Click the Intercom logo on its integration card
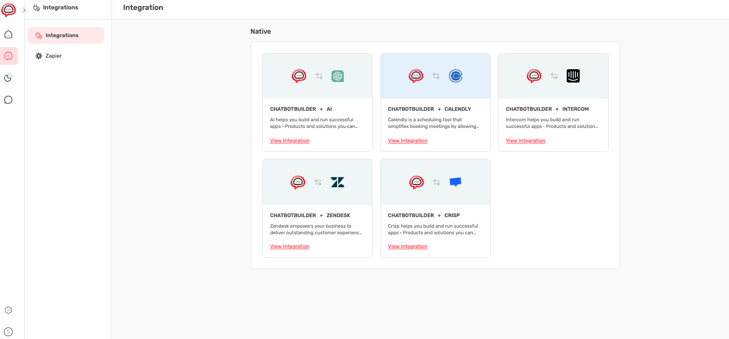This screenshot has height=339, width=729. [573, 75]
